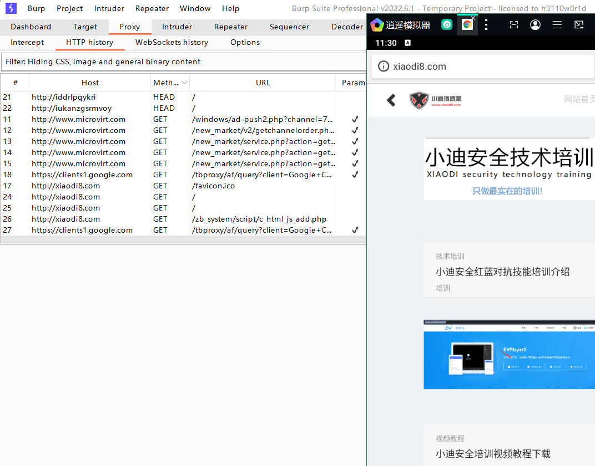
Task: Open the Burp menu
Action: (x=37, y=8)
